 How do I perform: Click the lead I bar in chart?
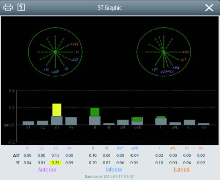pos(161,121)
